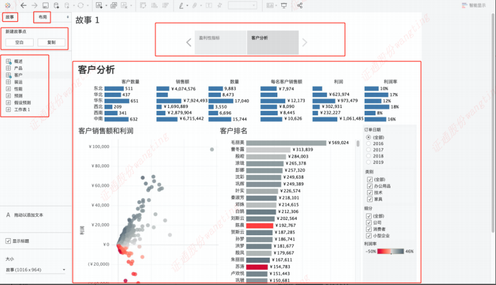Select the (全部) order date radio
Screen dimensions: 496x285
coord(368,138)
